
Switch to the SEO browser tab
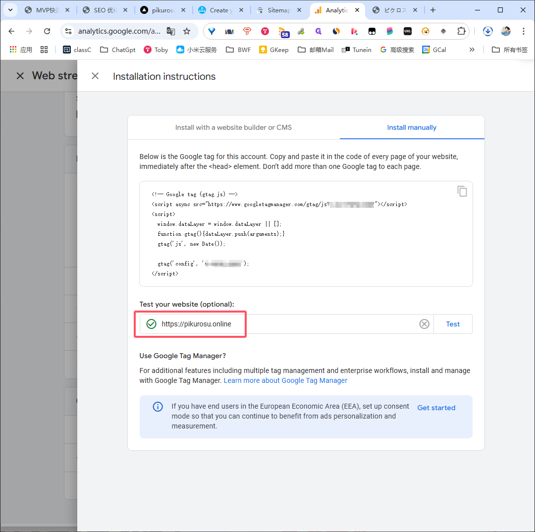pyautogui.click(x=105, y=10)
